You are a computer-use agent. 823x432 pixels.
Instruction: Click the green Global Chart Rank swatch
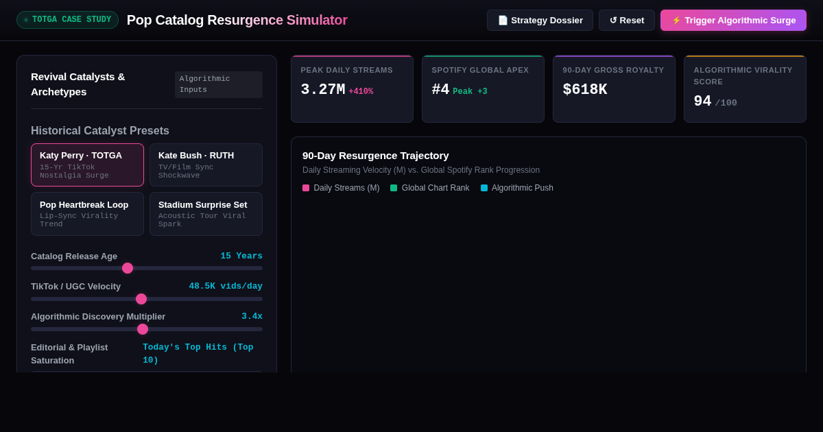(394, 188)
